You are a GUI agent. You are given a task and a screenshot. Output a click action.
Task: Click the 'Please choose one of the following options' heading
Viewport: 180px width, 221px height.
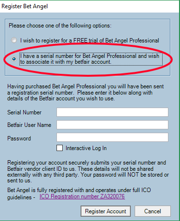point(60,26)
